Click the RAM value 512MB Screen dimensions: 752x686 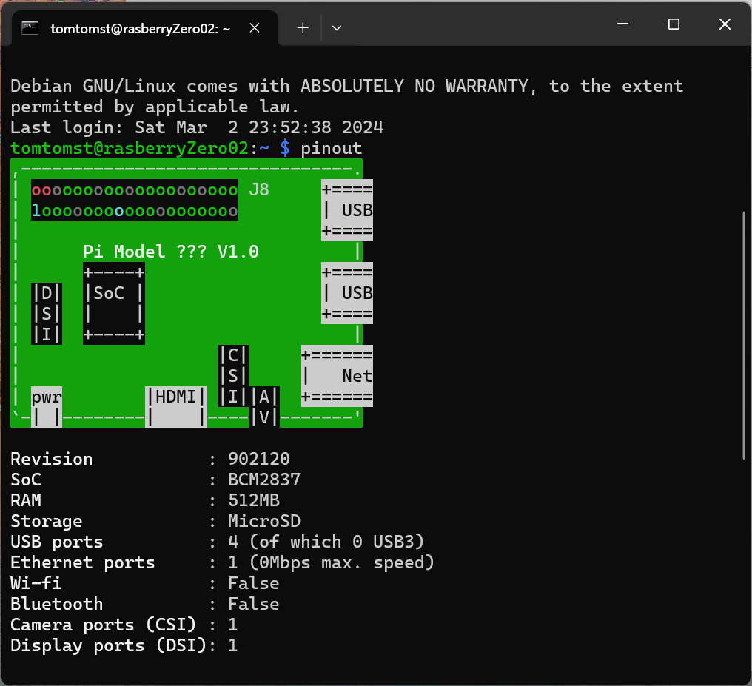tap(254, 500)
